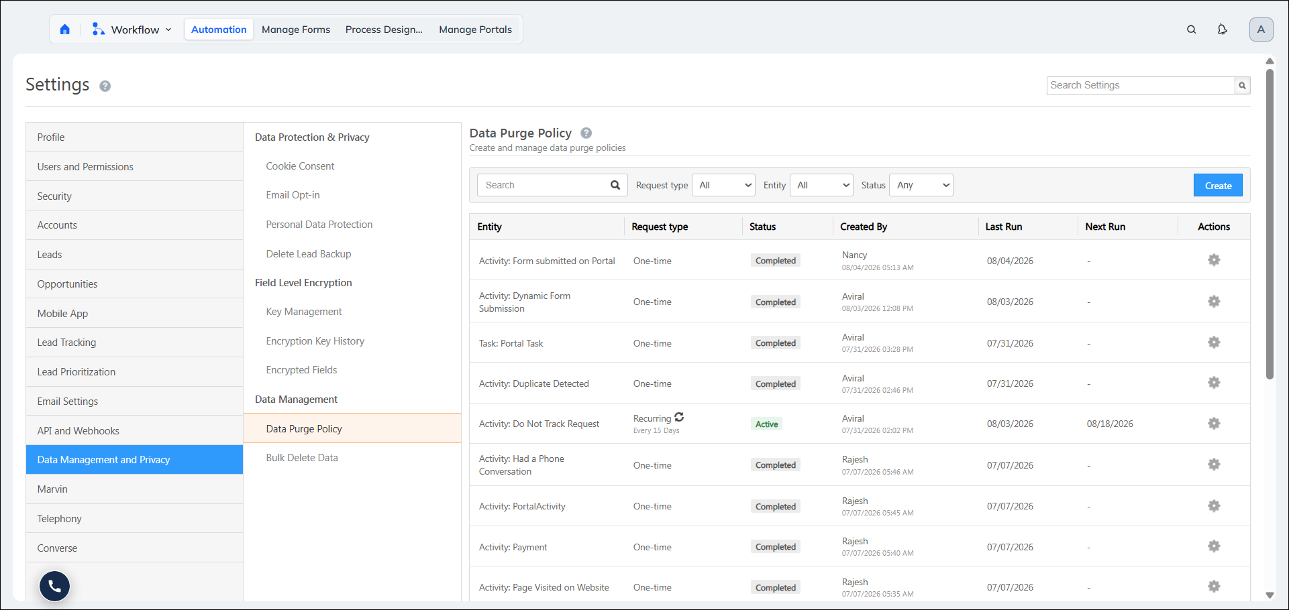Open actions gear for Activity: Payment
Image resolution: width=1289 pixels, height=610 pixels.
[1214, 546]
